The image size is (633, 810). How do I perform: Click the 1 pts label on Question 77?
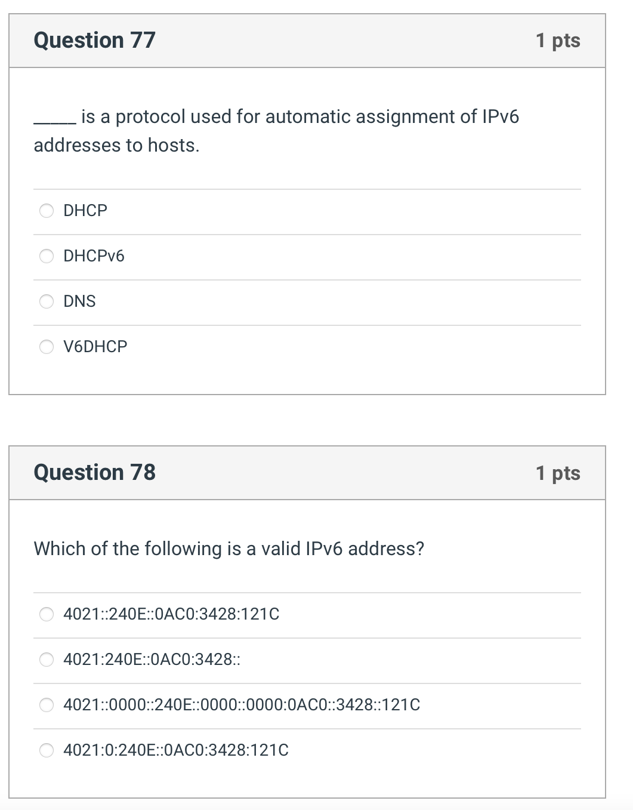pyautogui.click(x=558, y=40)
